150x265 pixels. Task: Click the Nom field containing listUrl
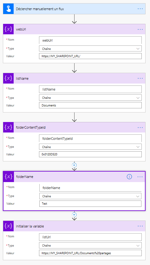[90, 237]
